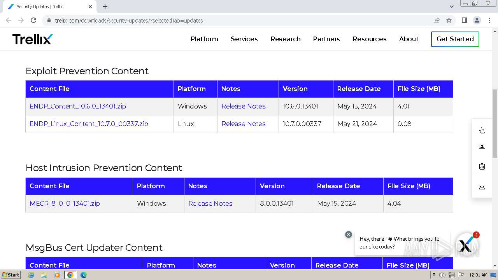Click Exploit Prevention Content heading
This screenshot has height=280, width=498.
(x=87, y=71)
